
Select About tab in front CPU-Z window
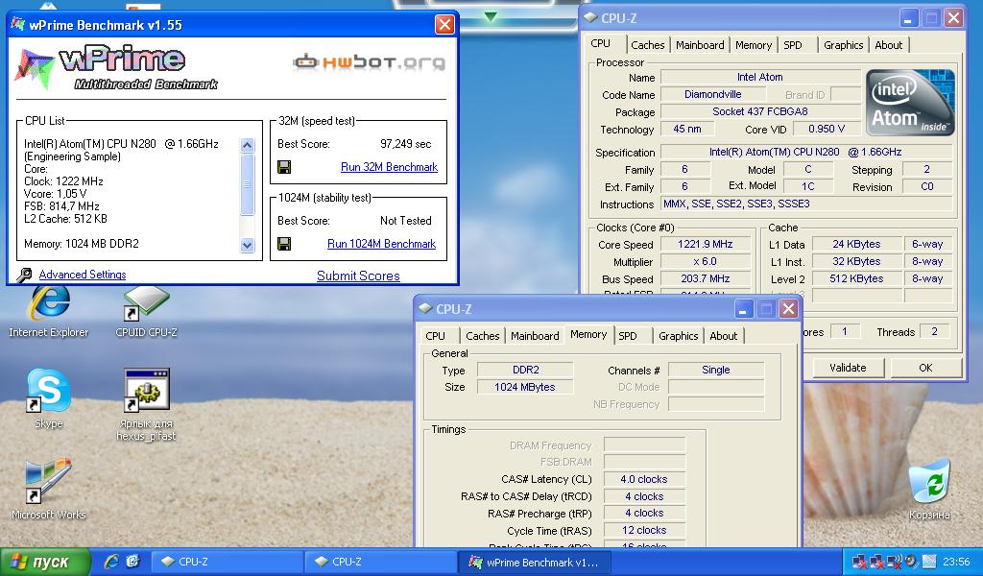[724, 336]
